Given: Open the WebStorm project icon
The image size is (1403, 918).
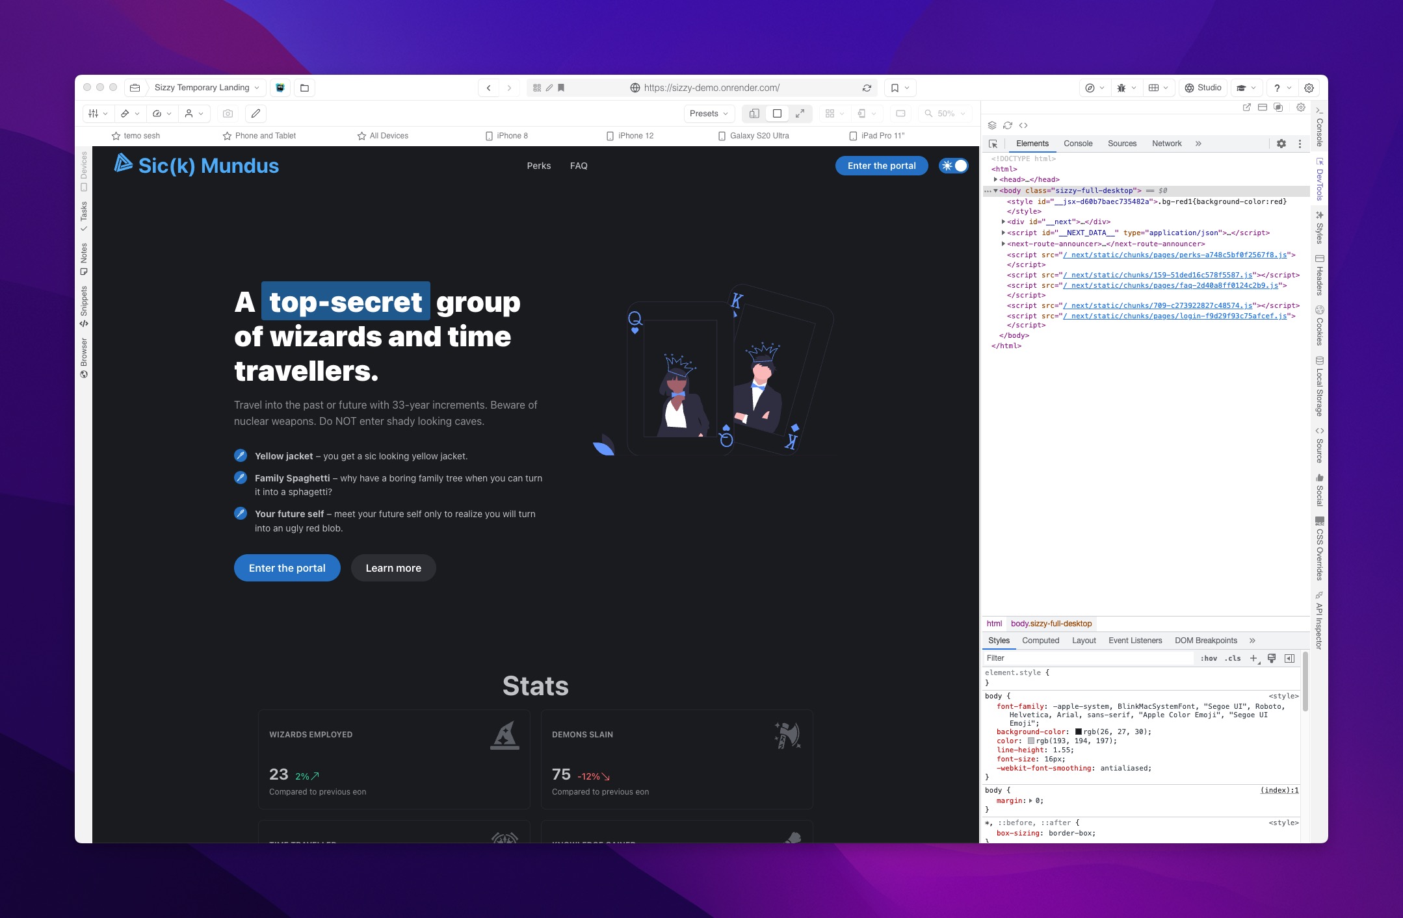Looking at the screenshot, I should point(280,88).
